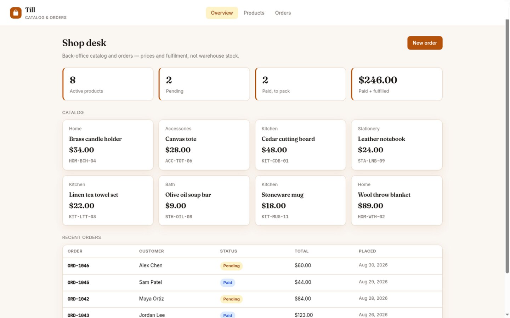Click the SKU text STA-LNB-09
This screenshot has height=318, width=510.
pyautogui.click(x=371, y=161)
